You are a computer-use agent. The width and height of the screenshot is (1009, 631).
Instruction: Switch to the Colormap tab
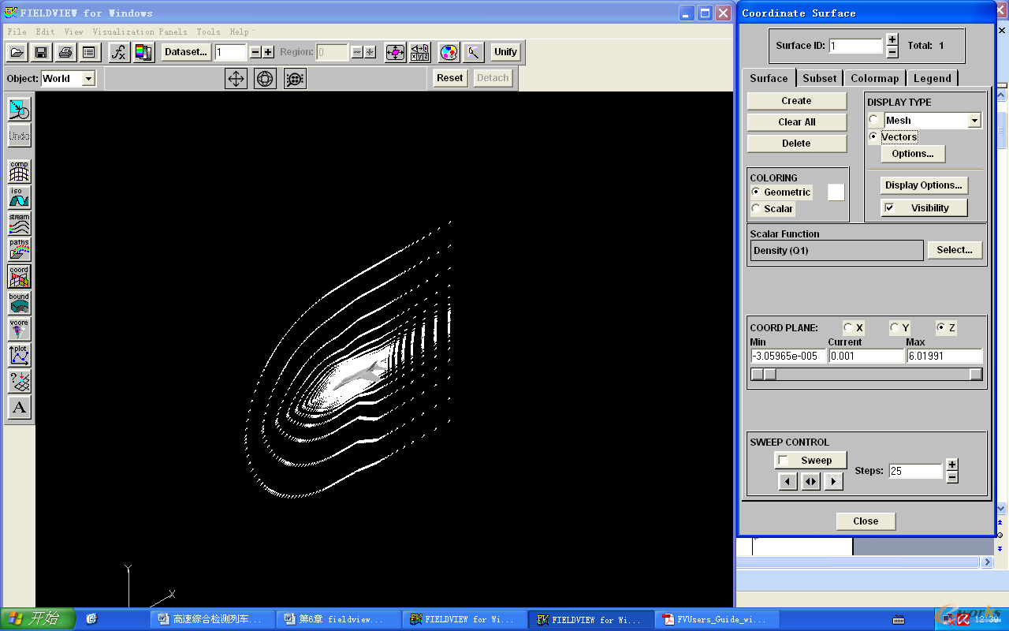coord(874,78)
